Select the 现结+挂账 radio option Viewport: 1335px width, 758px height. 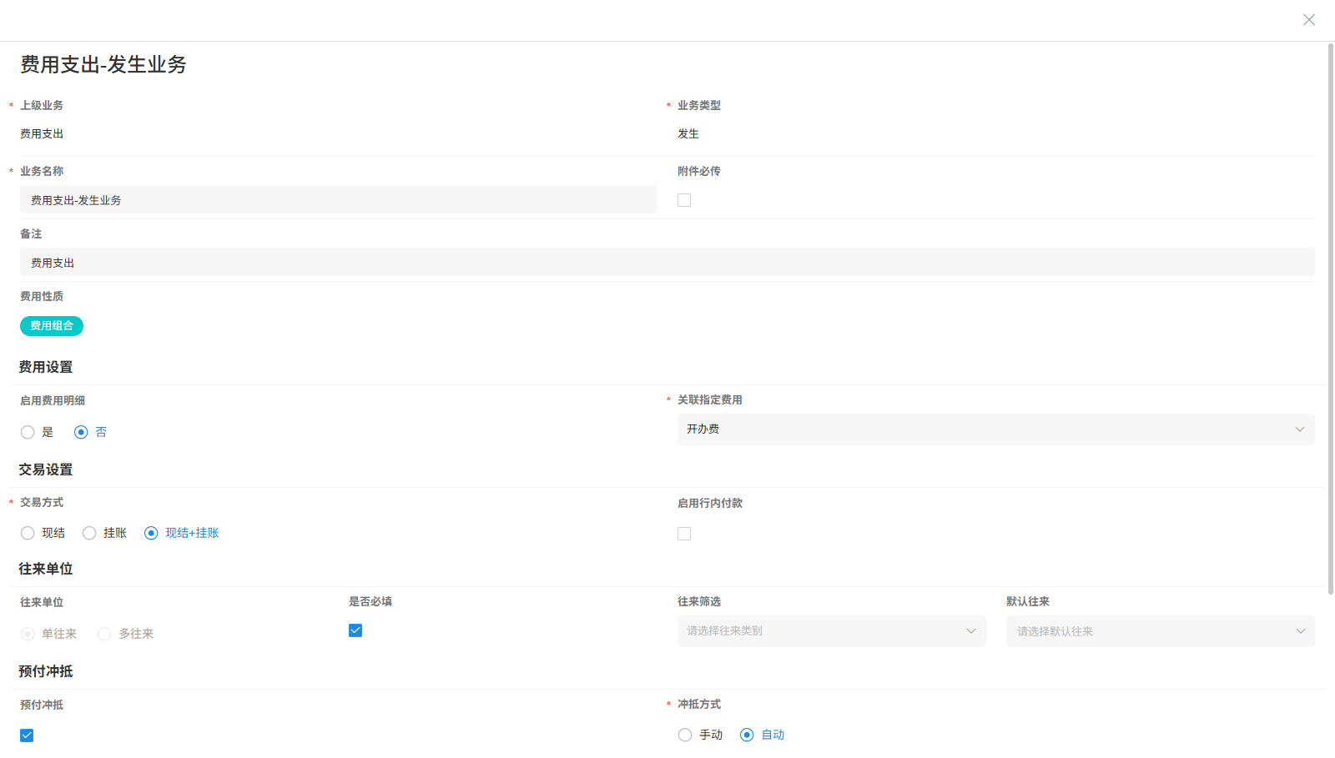coord(151,533)
